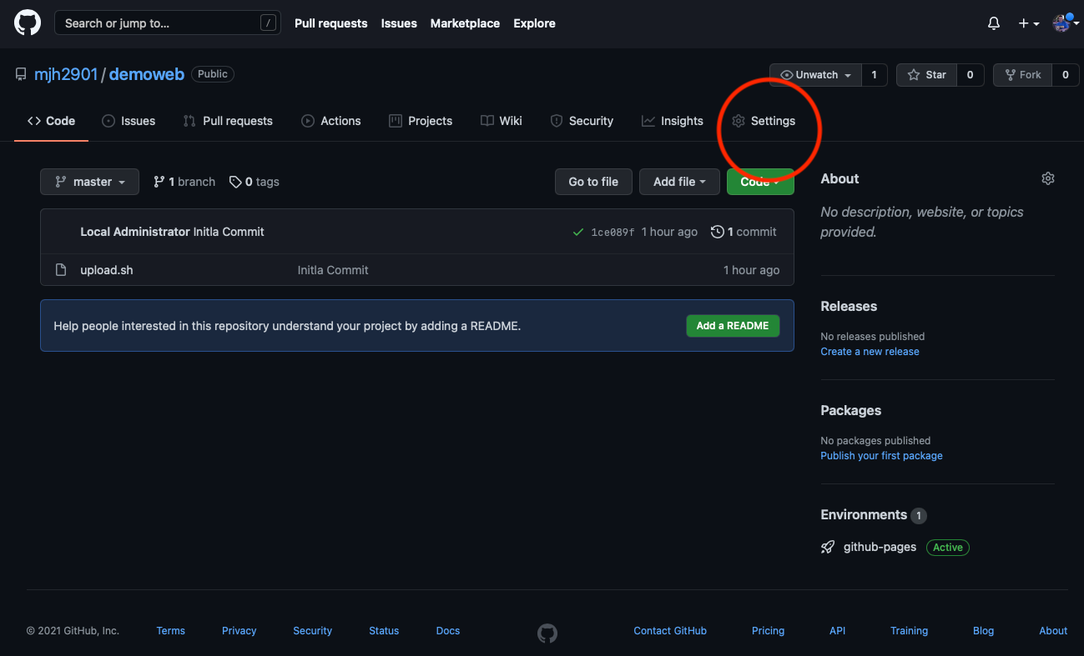This screenshot has height=656, width=1084.
Task: Open the green Code clone dropdown
Action: [760, 182]
